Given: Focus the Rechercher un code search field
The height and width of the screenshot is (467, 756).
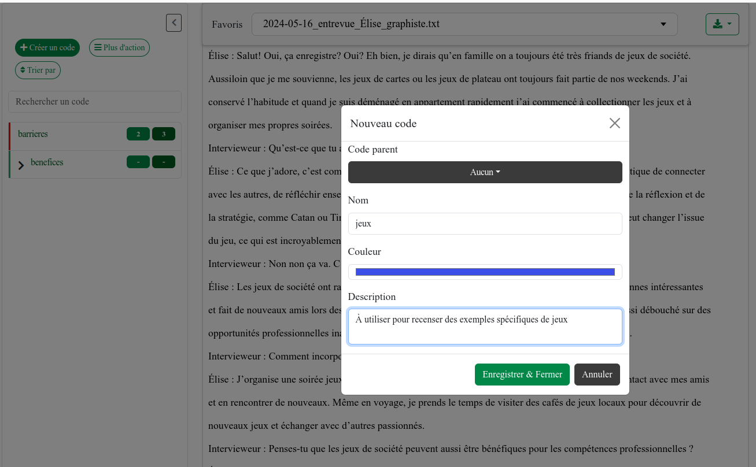Looking at the screenshot, I should tap(95, 102).
